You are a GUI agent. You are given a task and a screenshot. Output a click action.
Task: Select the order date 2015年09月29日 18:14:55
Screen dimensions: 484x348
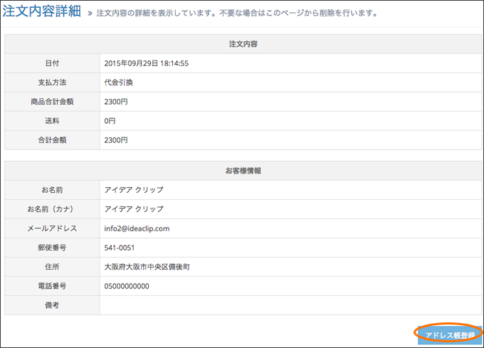(147, 63)
